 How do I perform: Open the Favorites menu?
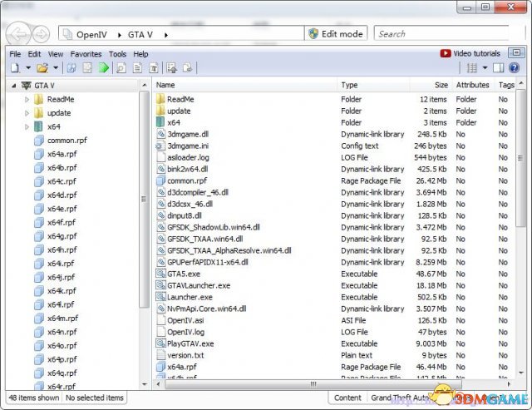click(86, 54)
